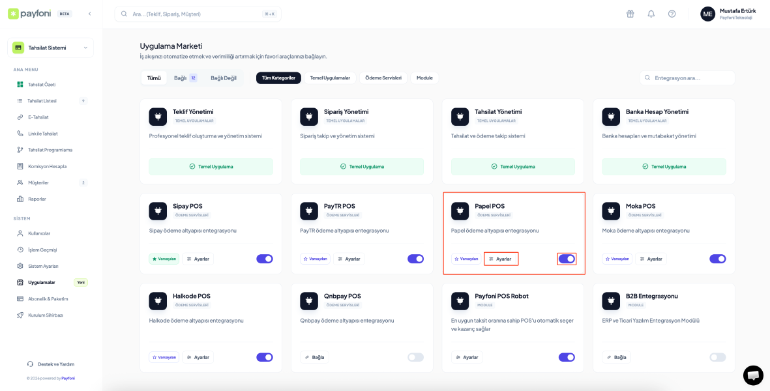The image size is (770, 391).
Task: Collapse the sidebar with chevron
Action: click(x=89, y=14)
